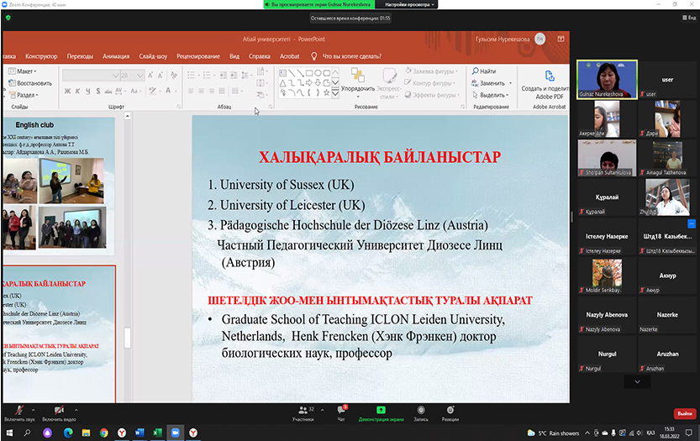
Task: Open the Слайд-шоу ribbon tab
Action: (x=153, y=56)
